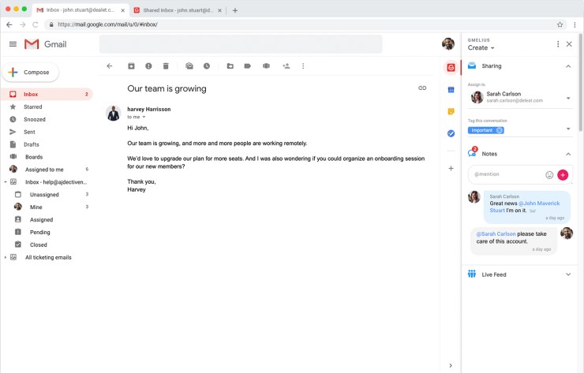Click the Compose button
This screenshot has width=584, height=373.
[x=31, y=73]
